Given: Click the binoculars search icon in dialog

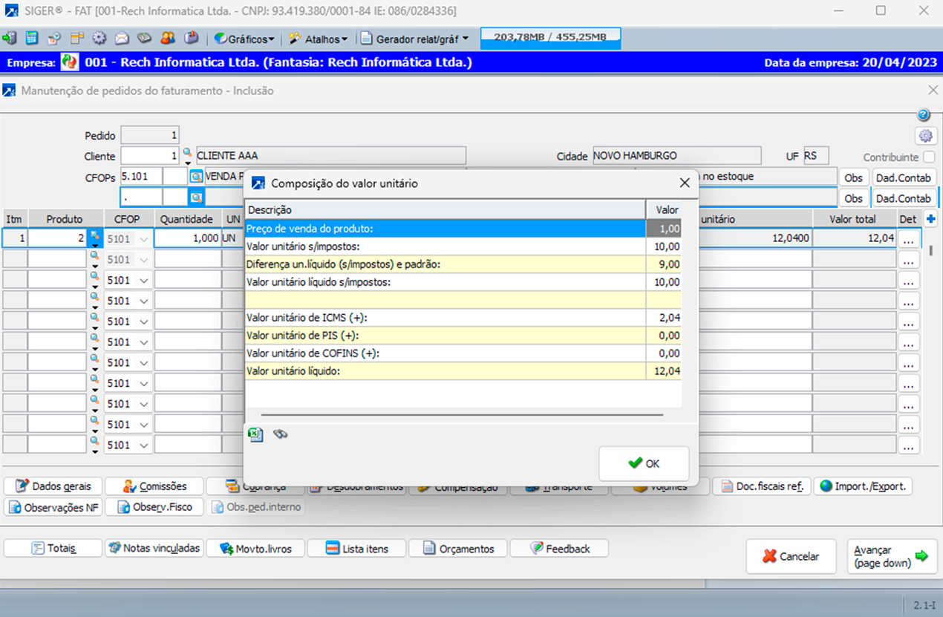Looking at the screenshot, I should (x=280, y=434).
